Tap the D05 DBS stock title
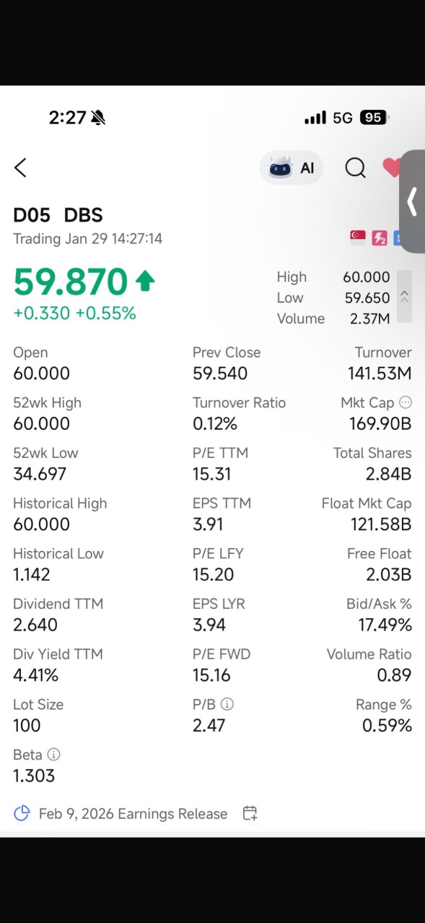 click(x=58, y=215)
